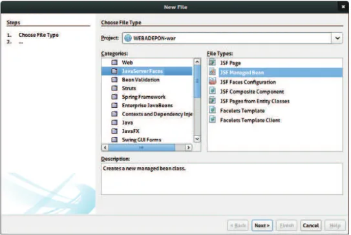Open the WEBADEPON-war project combo box

(x=232, y=38)
